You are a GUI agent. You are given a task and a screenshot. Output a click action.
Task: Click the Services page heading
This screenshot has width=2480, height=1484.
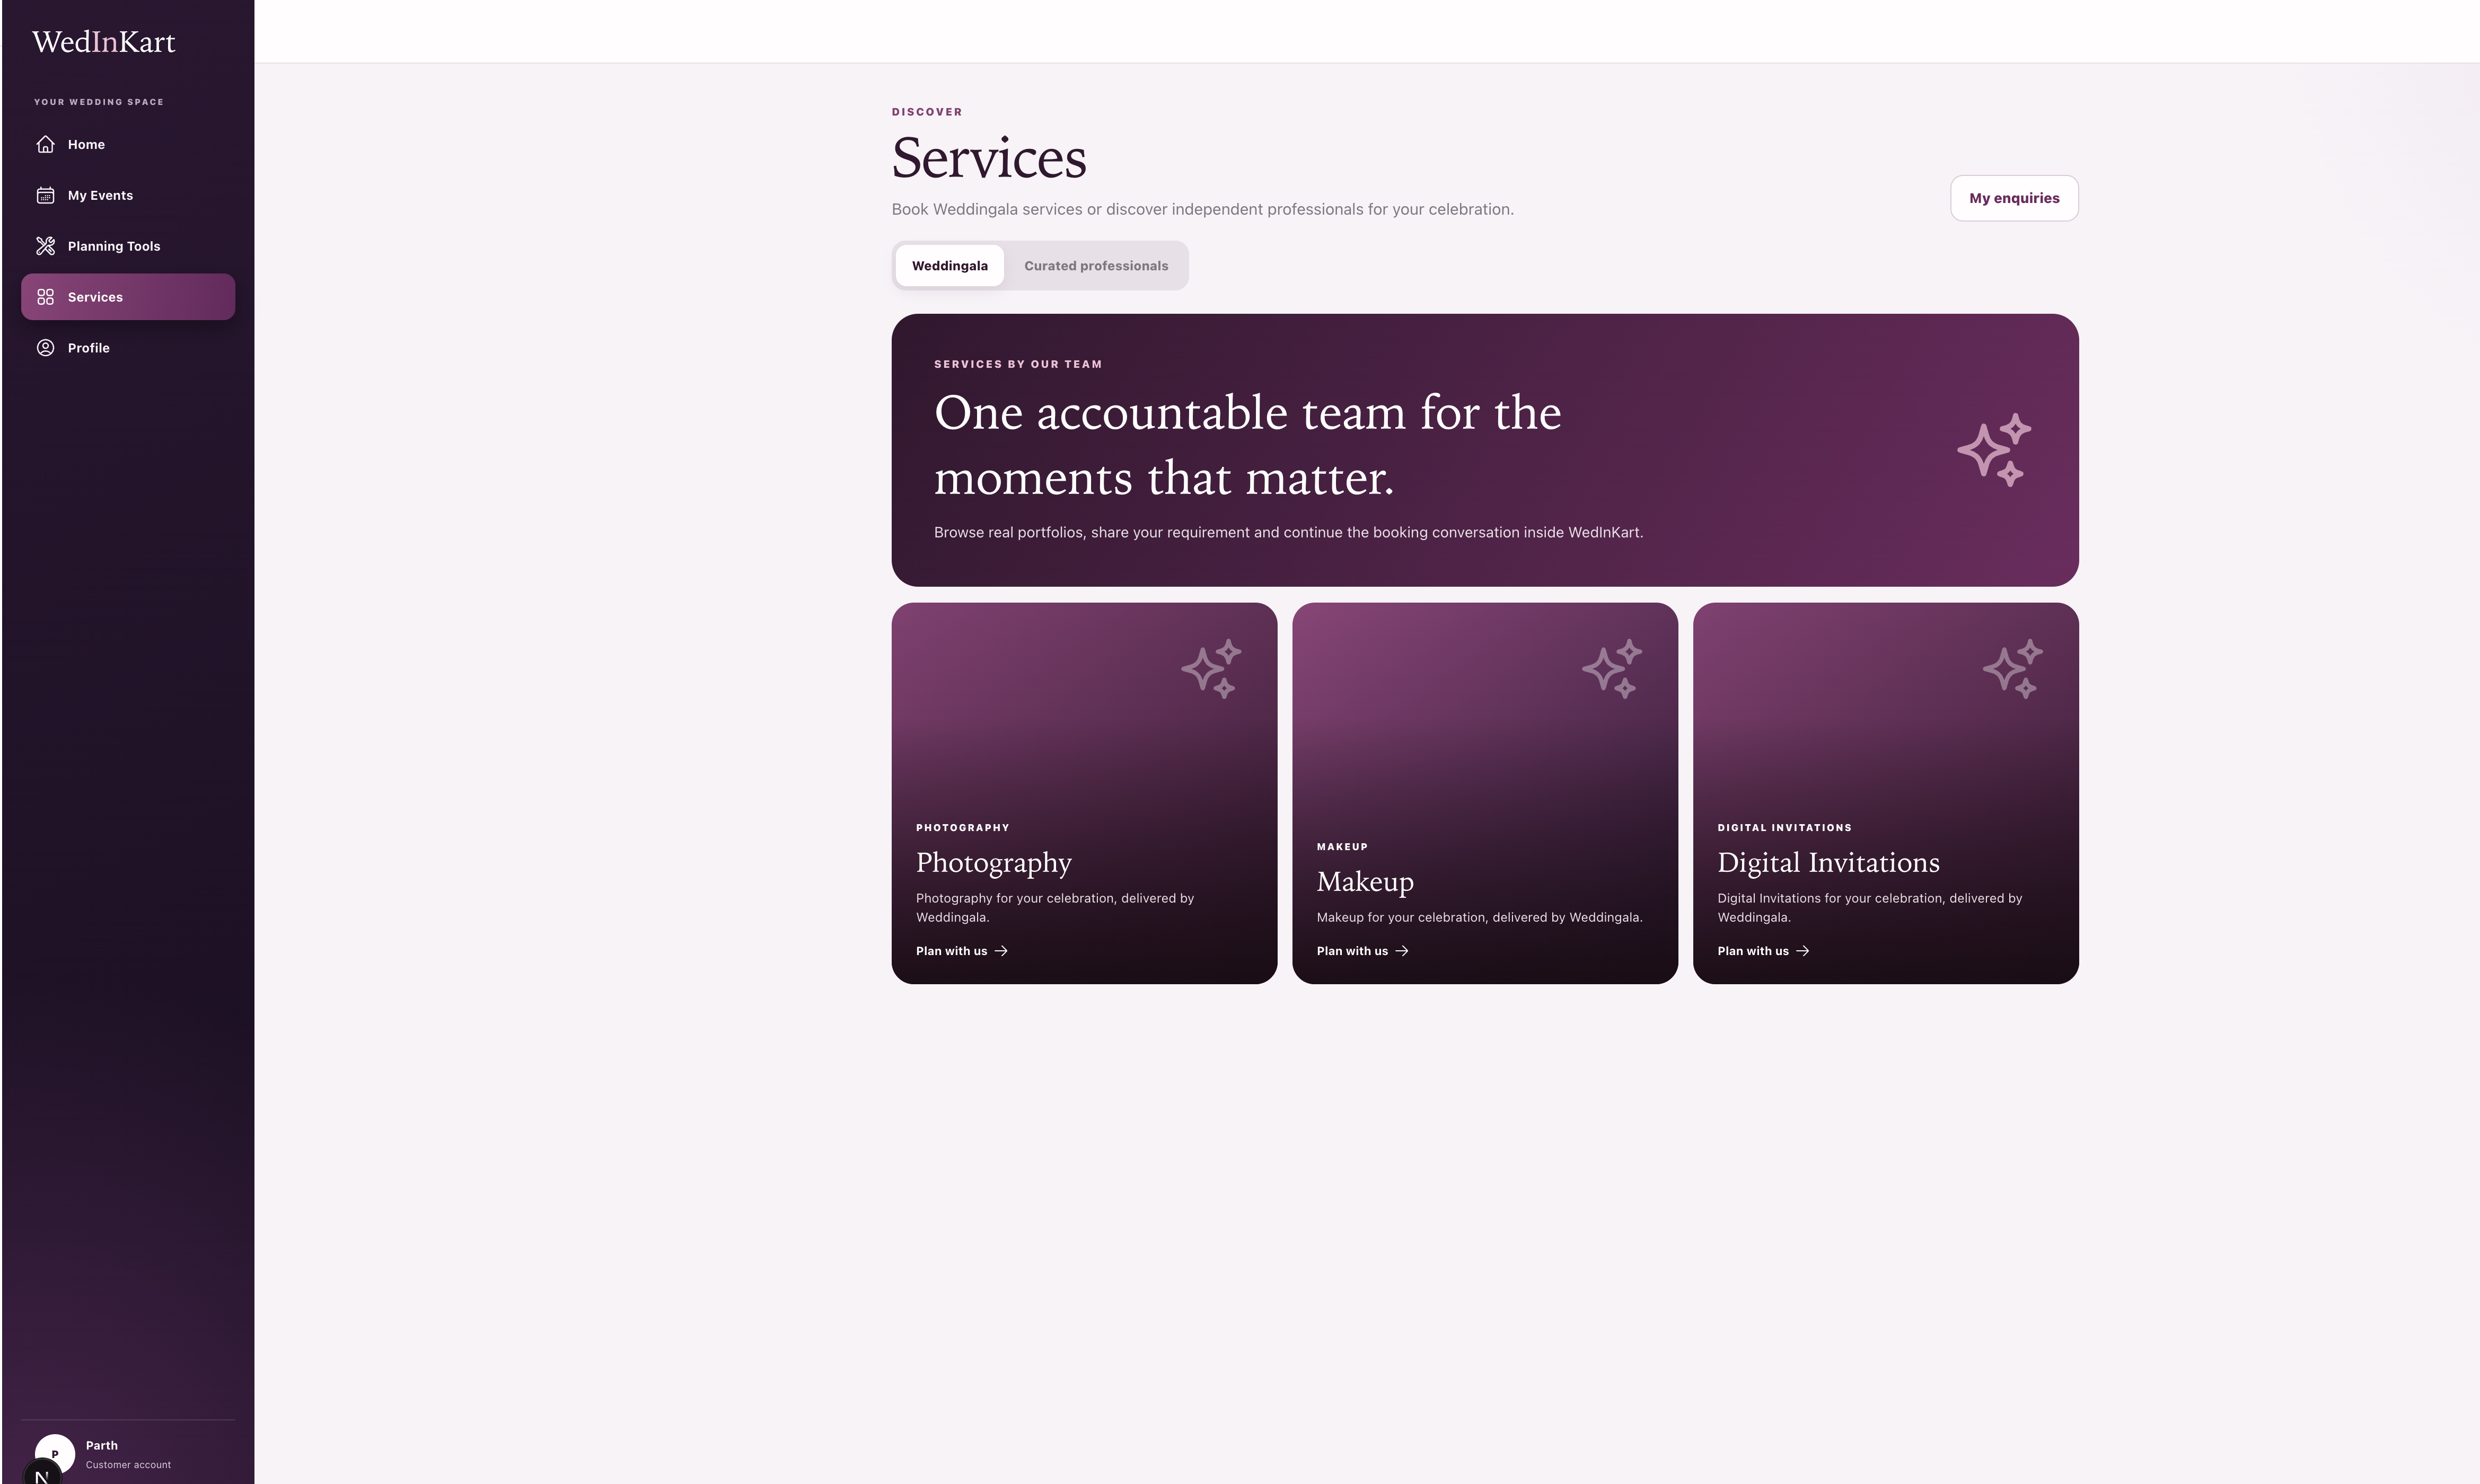tap(989, 158)
